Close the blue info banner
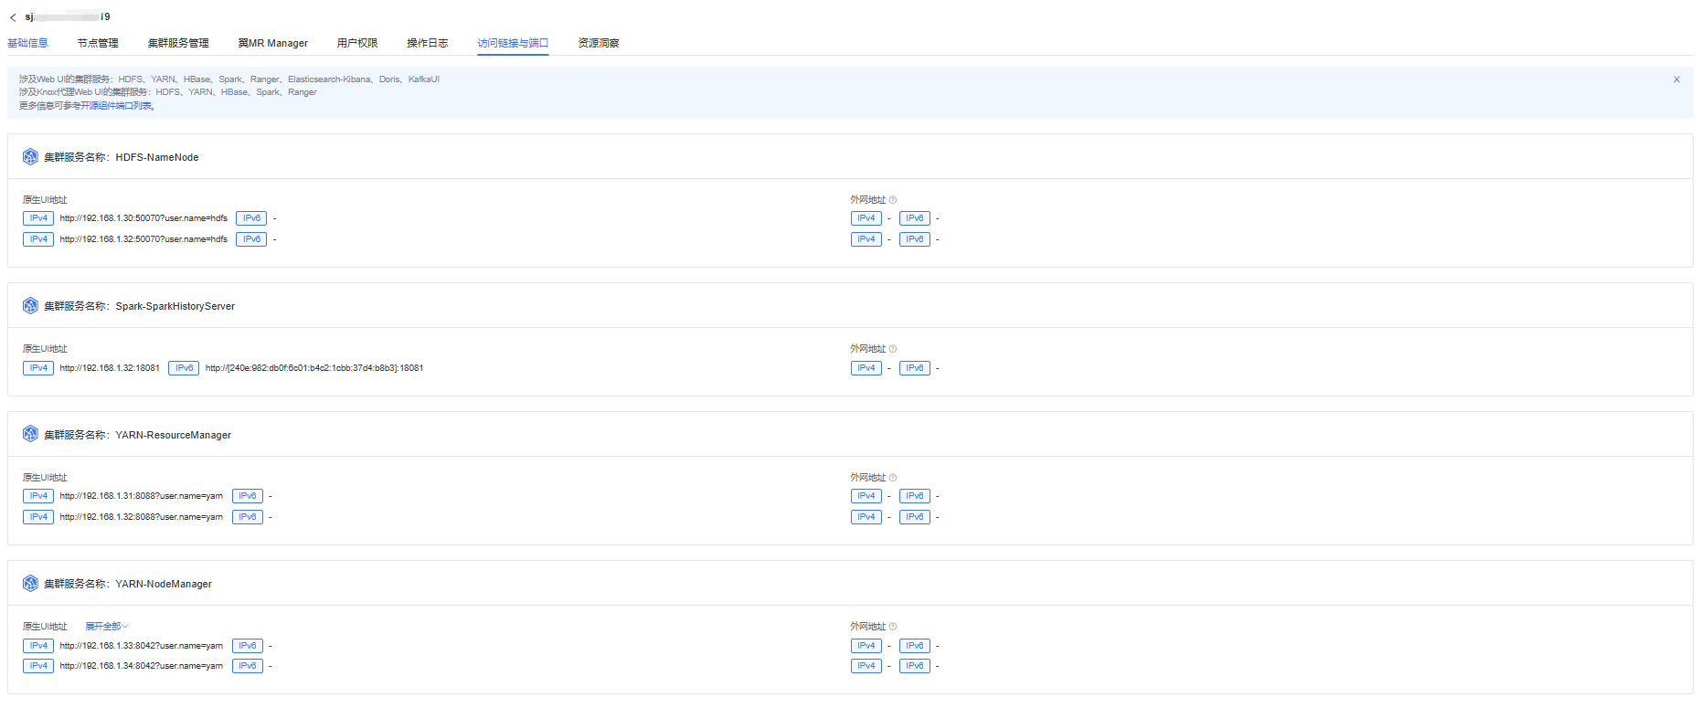The image size is (1700, 708). [1676, 79]
